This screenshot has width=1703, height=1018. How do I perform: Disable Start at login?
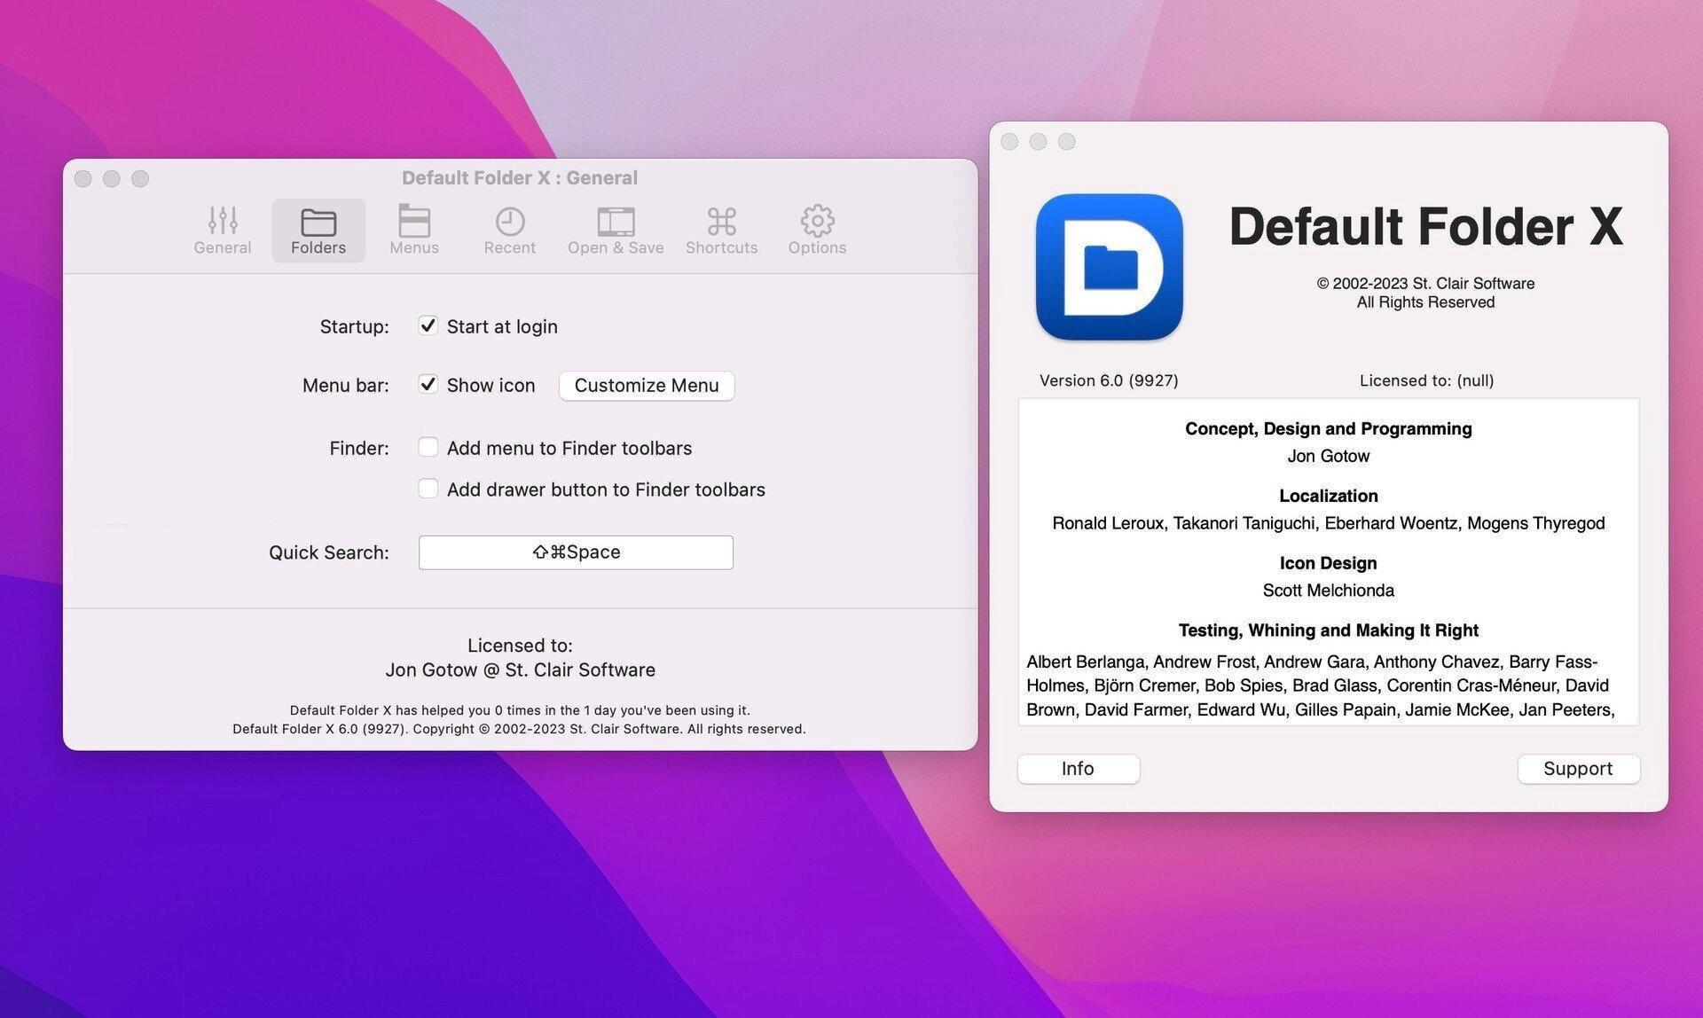tap(428, 326)
